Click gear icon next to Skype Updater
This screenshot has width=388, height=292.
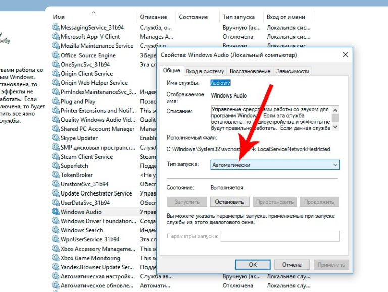click(55, 138)
